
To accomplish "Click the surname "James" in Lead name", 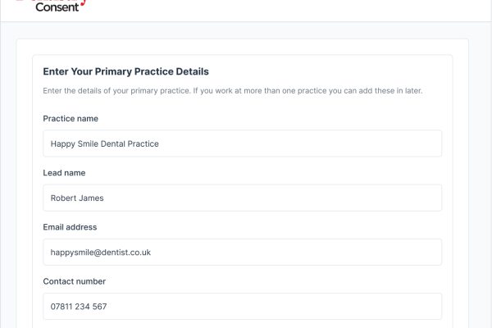I will pos(90,198).
